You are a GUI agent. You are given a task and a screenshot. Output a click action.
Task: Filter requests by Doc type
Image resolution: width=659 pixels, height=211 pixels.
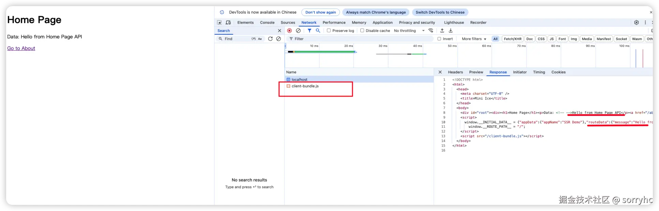click(x=529, y=39)
